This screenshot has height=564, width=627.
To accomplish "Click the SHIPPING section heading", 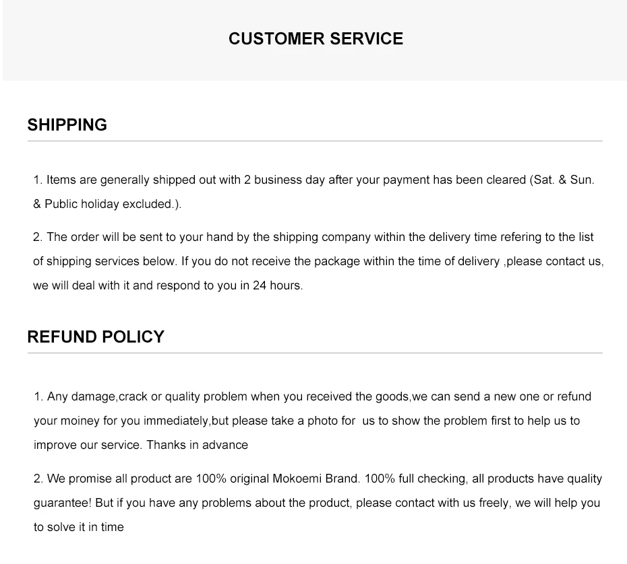I will pyautogui.click(x=67, y=125).
